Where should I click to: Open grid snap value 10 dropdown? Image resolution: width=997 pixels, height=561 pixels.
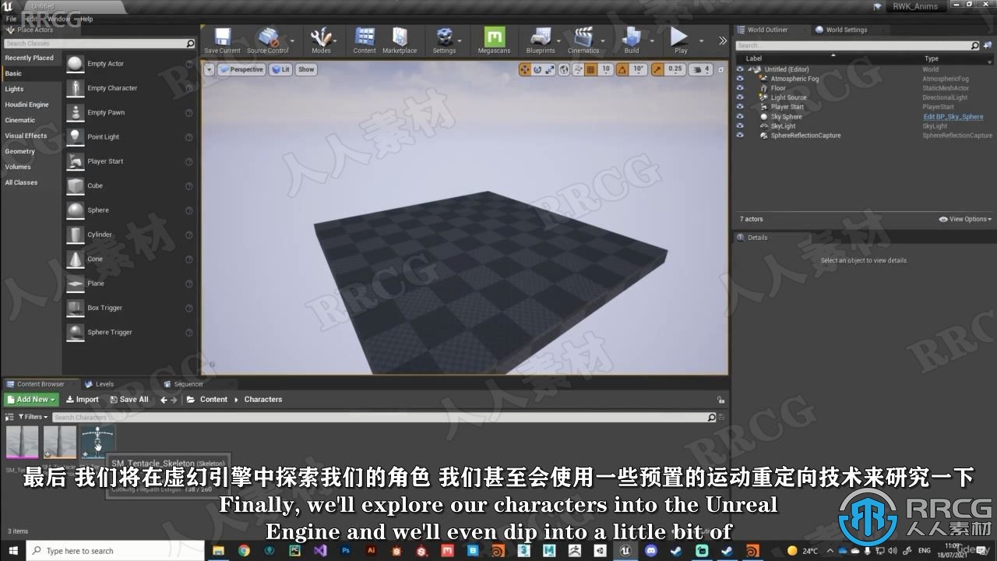[605, 69]
